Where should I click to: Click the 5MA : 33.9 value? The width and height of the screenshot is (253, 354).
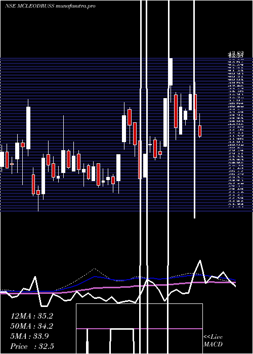pos(29,336)
